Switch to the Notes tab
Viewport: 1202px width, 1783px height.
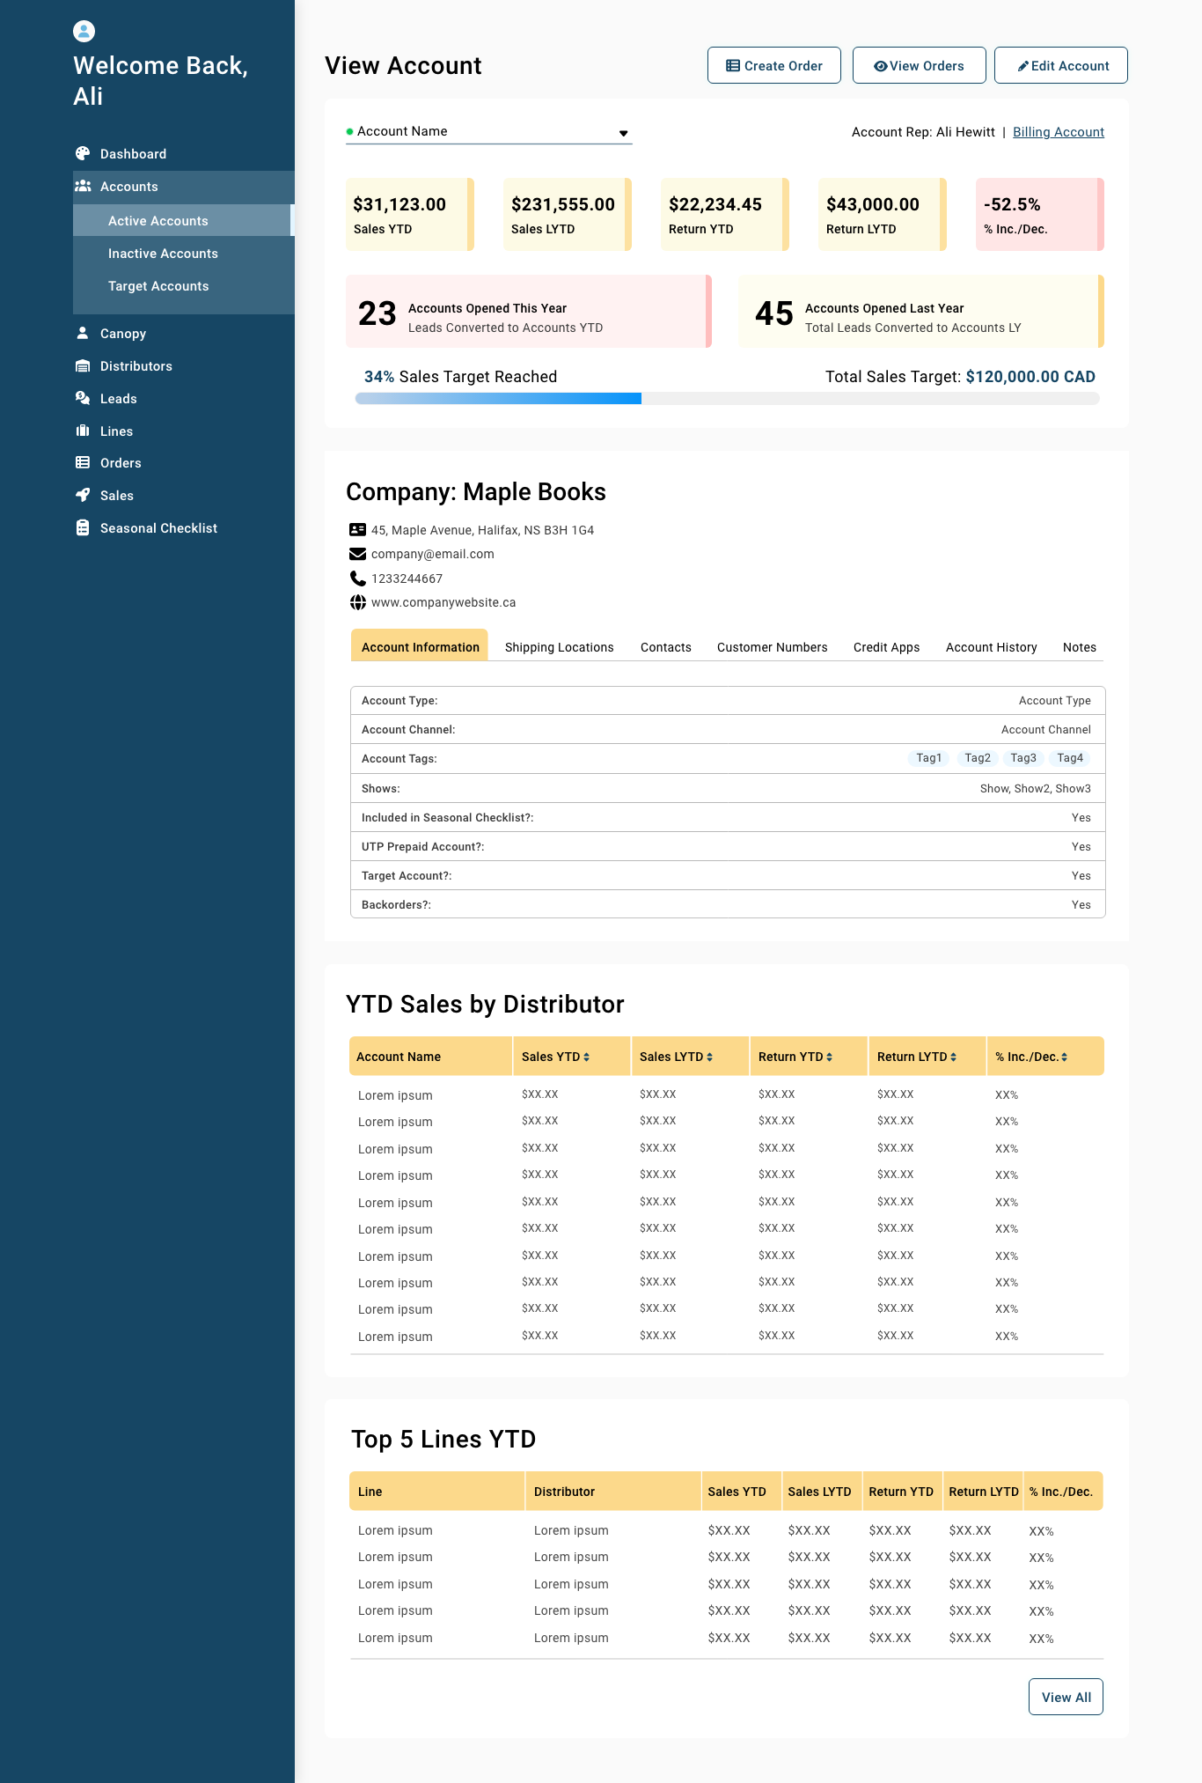click(1080, 647)
